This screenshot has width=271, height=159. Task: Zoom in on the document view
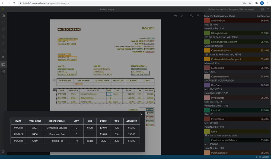[198, 16]
